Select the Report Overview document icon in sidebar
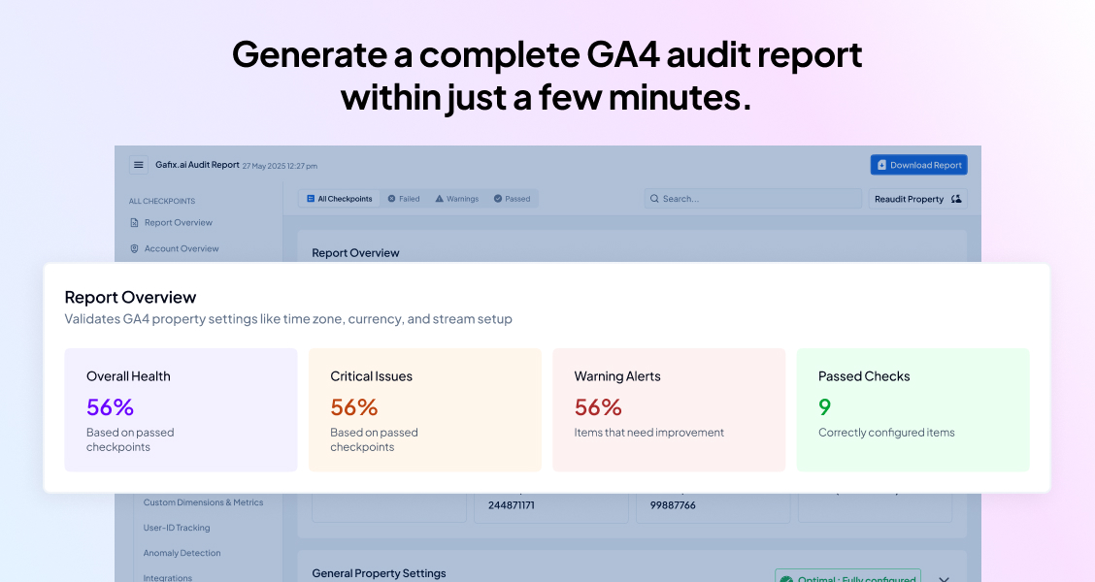Screen dimensions: 1095x582 click(134, 222)
